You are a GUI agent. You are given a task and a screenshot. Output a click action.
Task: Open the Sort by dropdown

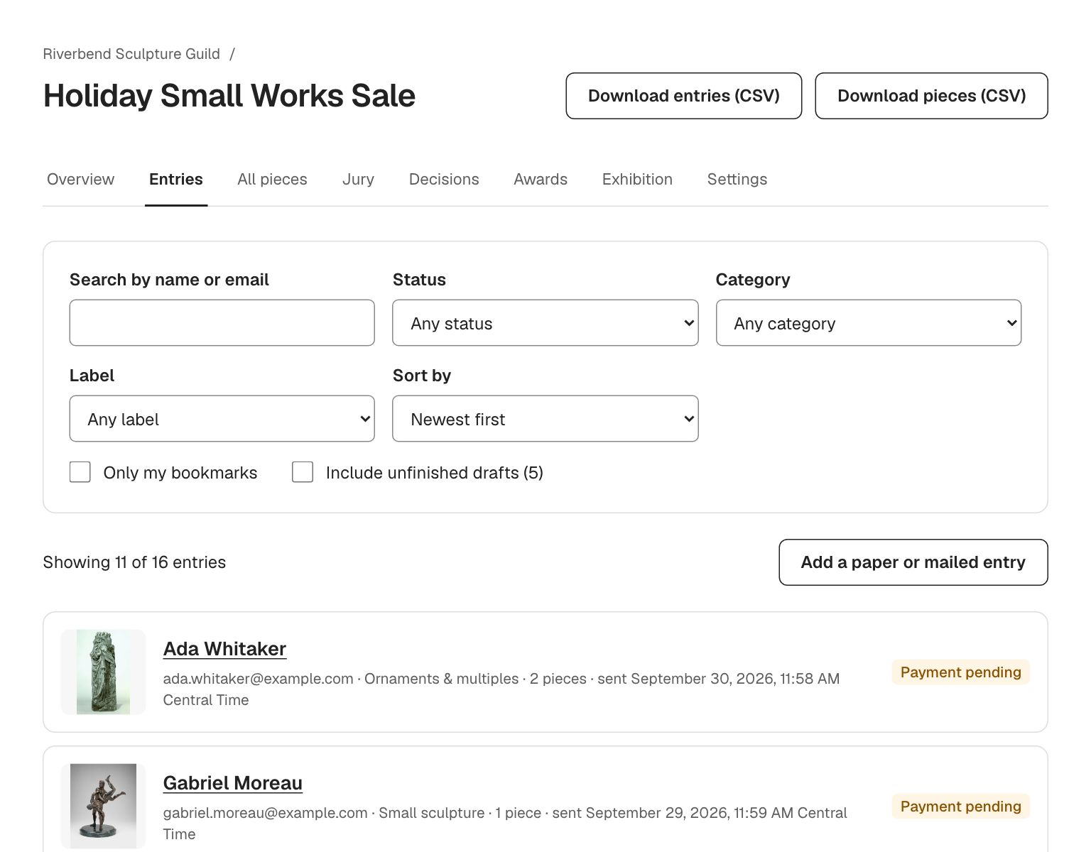545,419
